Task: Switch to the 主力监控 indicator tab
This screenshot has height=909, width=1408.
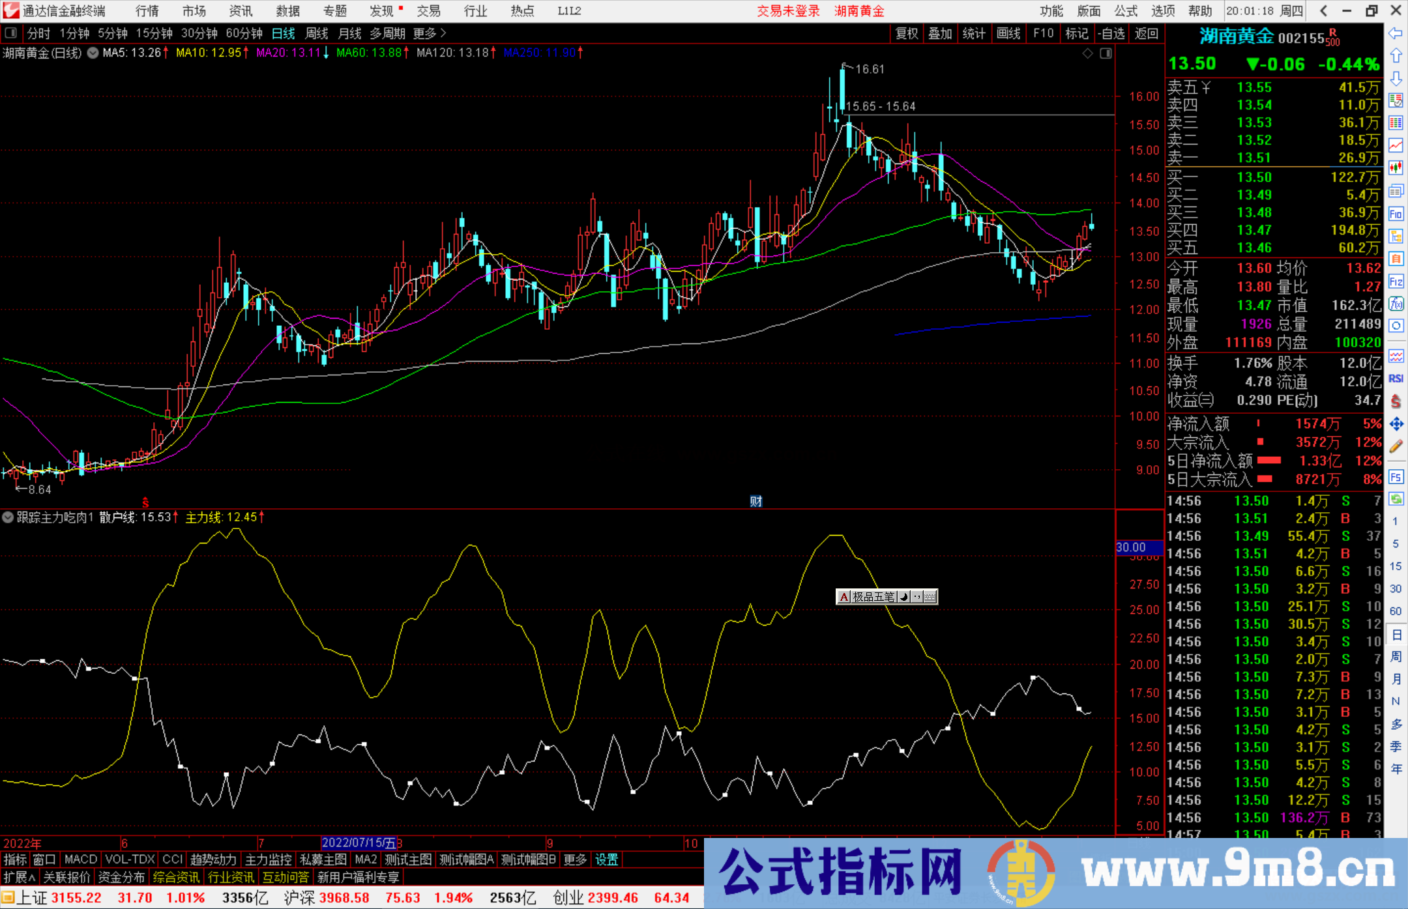Action: [x=269, y=860]
